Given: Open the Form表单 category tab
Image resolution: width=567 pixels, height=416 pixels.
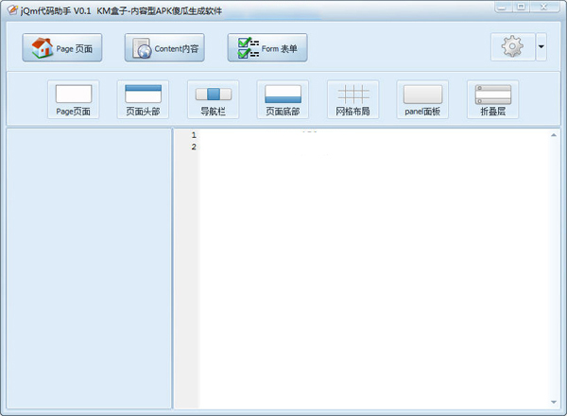Looking at the screenshot, I should click(267, 47).
